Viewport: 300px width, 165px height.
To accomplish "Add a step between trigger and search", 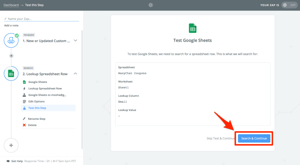I will click(x=11, y=56).
